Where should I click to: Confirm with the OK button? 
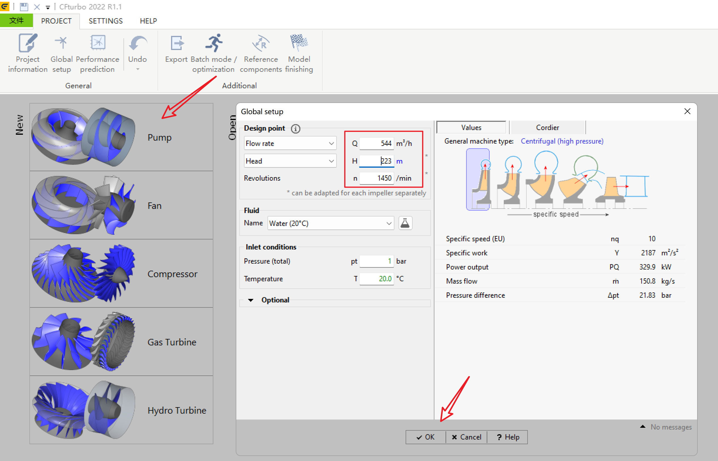click(x=426, y=437)
